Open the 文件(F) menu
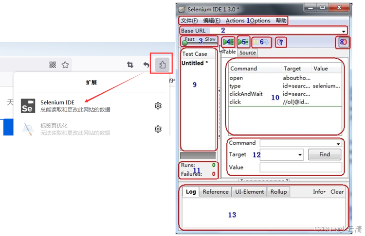Screen dimensions: 365x236 point(189,21)
